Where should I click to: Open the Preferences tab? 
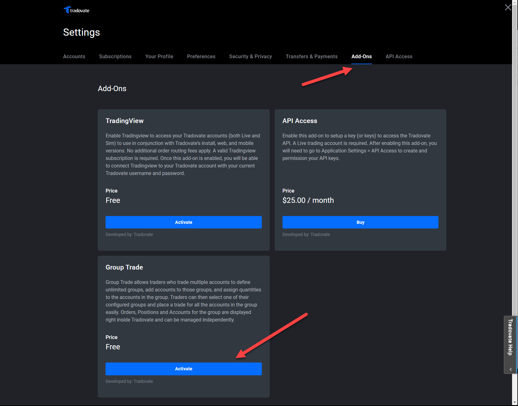(x=201, y=57)
